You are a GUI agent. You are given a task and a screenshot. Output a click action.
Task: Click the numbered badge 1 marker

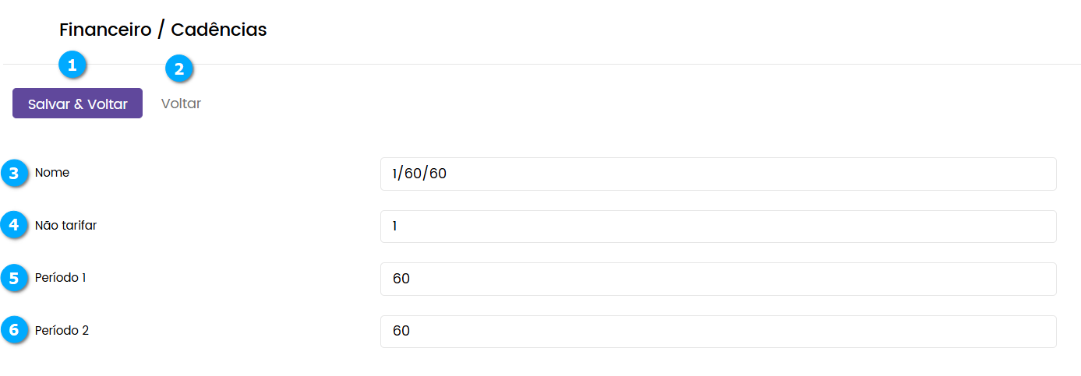[x=72, y=65]
